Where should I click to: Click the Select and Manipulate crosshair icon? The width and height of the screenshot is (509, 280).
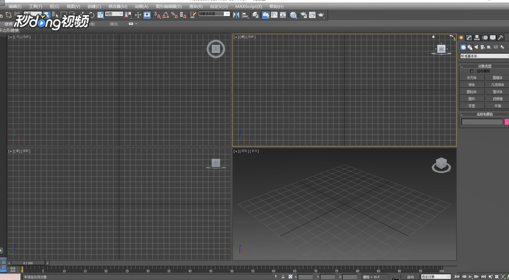(138, 15)
